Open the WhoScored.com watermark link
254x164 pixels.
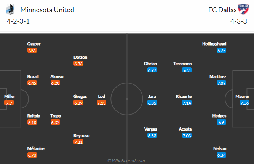tap(126, 161)
